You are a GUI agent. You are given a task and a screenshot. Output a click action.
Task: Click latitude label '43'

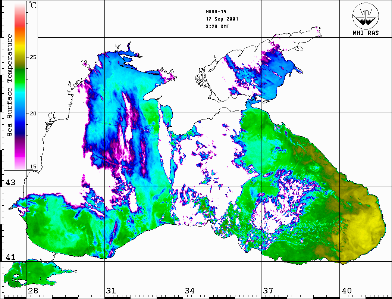(x=10, y=183)
